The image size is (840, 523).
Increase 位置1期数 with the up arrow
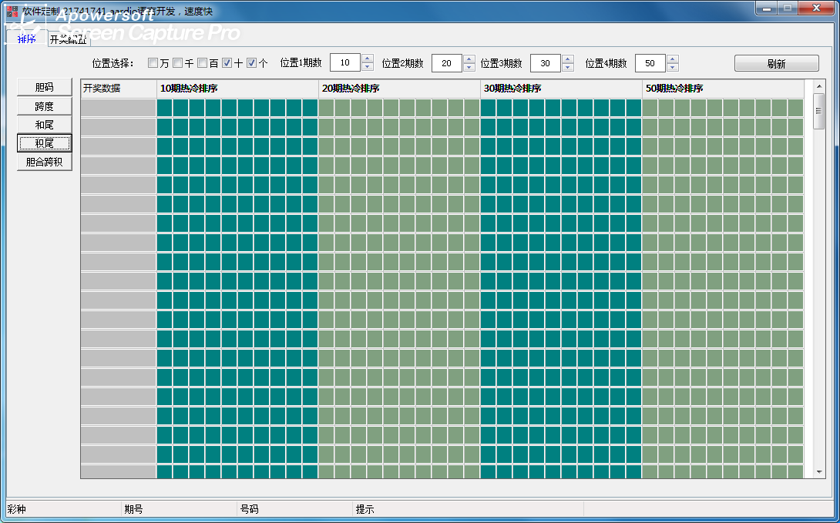pos(368,59)
